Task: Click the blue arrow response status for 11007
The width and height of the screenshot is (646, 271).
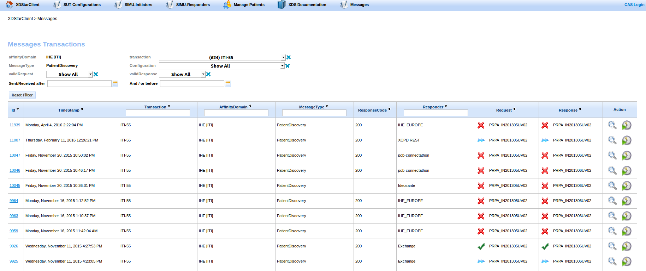Action: (545, 140)
